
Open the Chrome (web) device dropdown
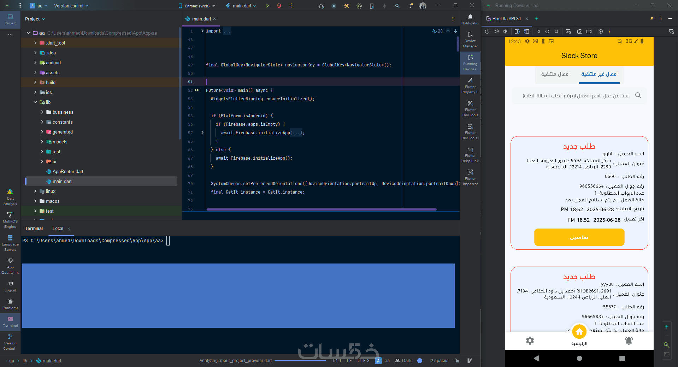click(197, 6)
